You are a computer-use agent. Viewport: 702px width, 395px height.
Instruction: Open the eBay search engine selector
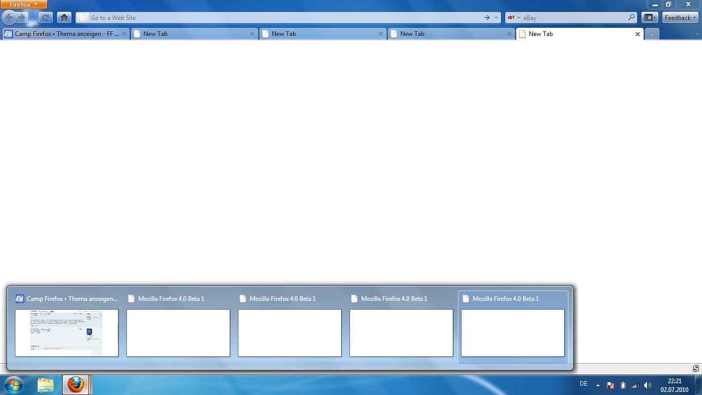click(x=514, y=17)
